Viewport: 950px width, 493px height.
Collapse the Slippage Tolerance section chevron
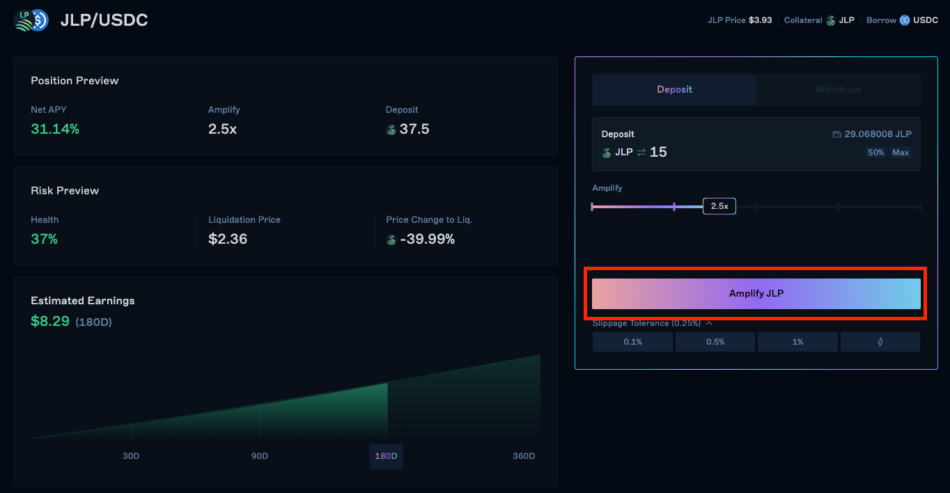pos(709,323)
